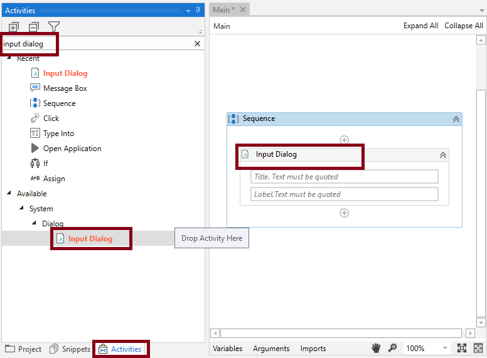This screenshot has height=358, width=487.
Task: Click the vertical scrollbar down arrow
Action: (x=481, y=323)
